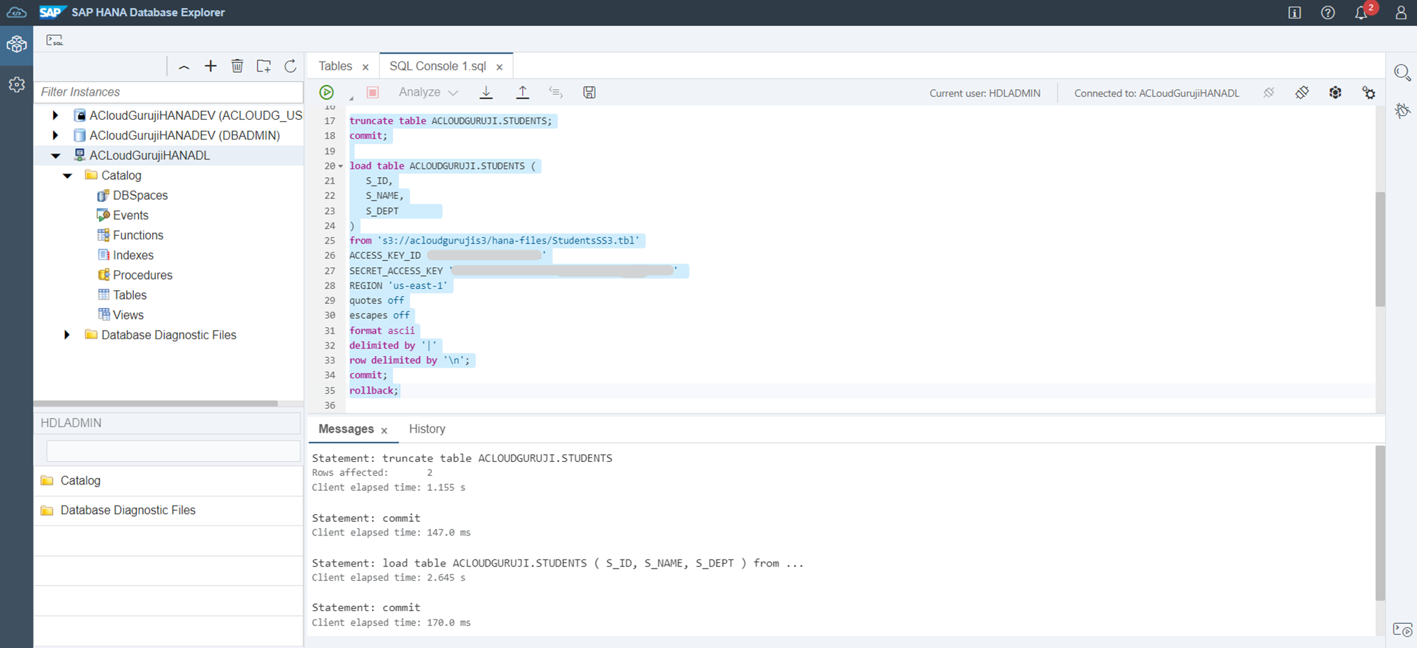Open notifications bell icon
Viewport: 1417px width, 648px height.
(x=1361, y=13)
